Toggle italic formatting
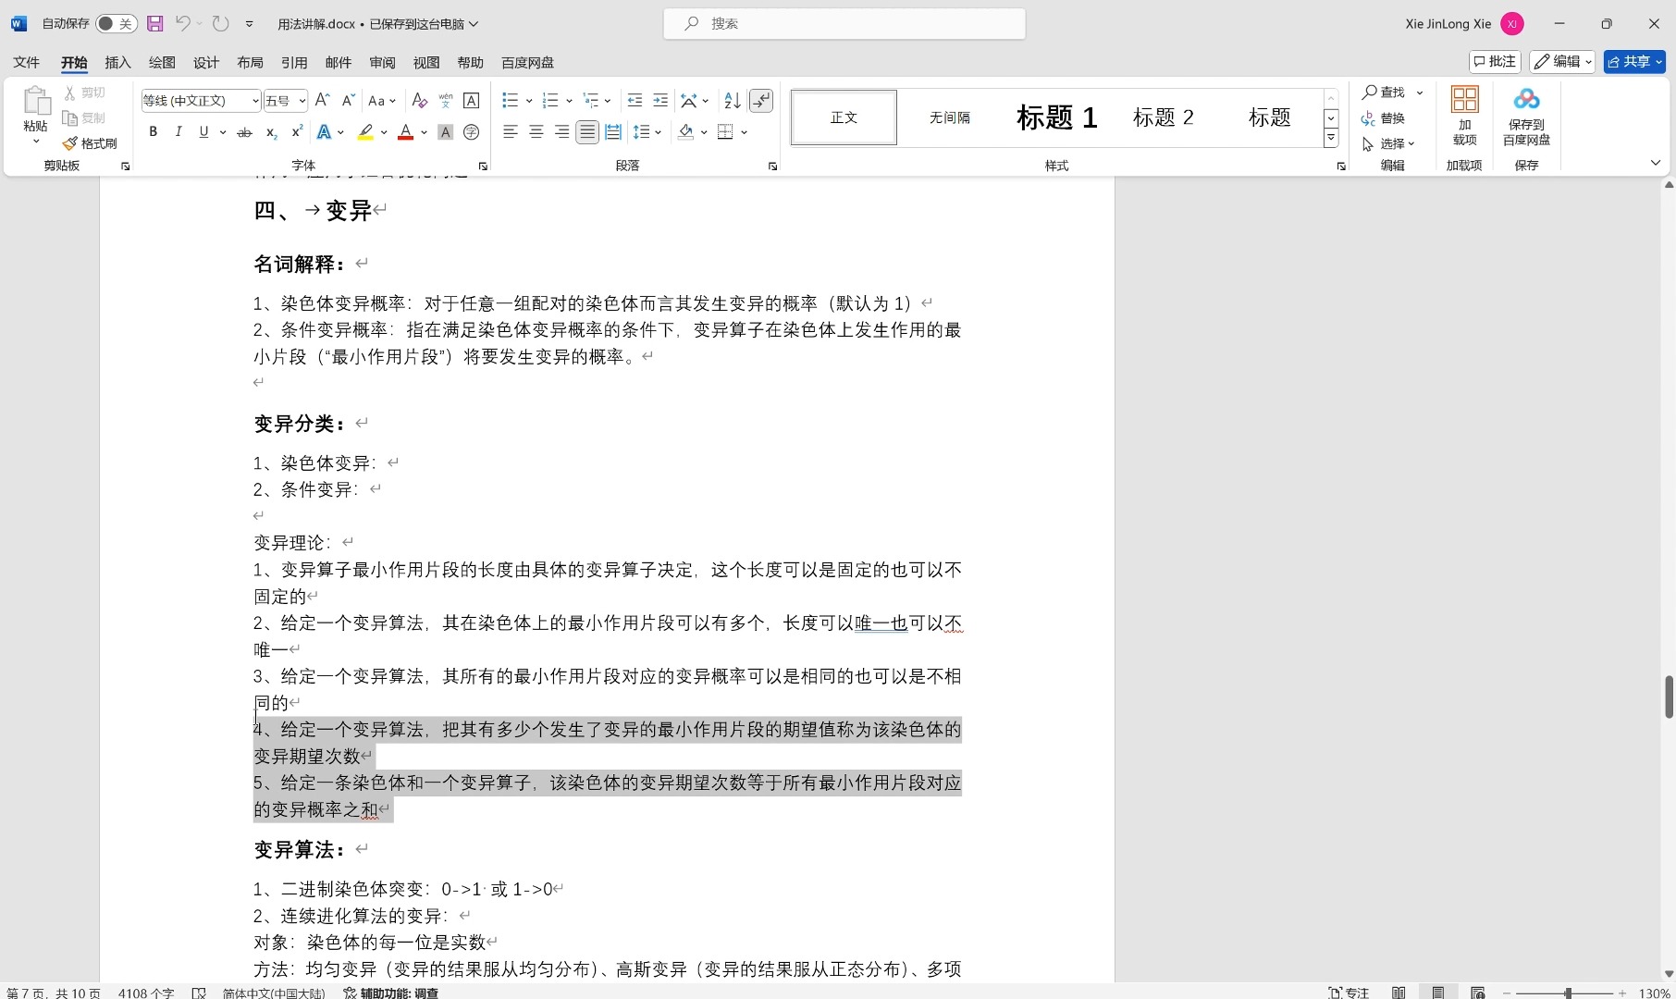This screenshot has height=999, width=1676. point(179,132)
